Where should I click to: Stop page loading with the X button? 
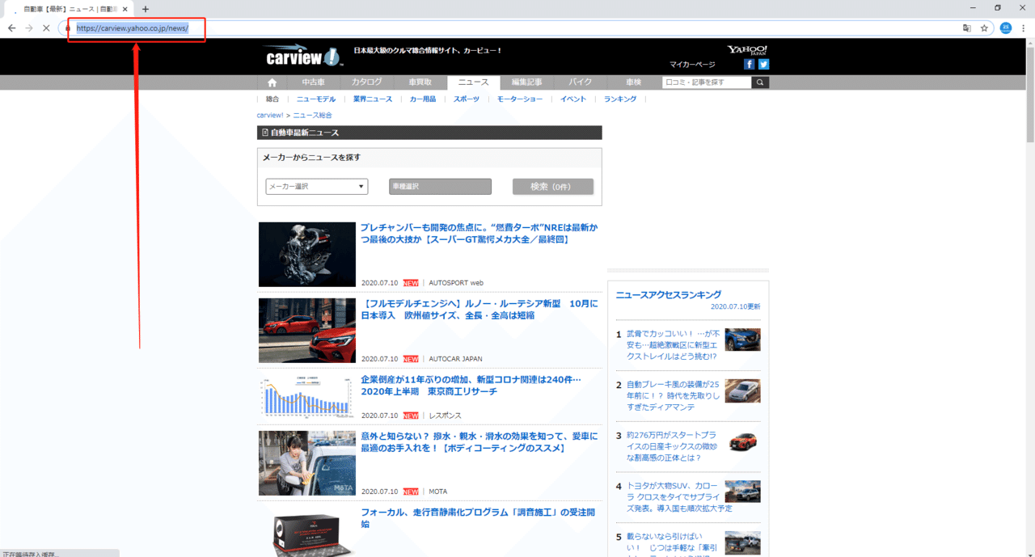[46, 27]
